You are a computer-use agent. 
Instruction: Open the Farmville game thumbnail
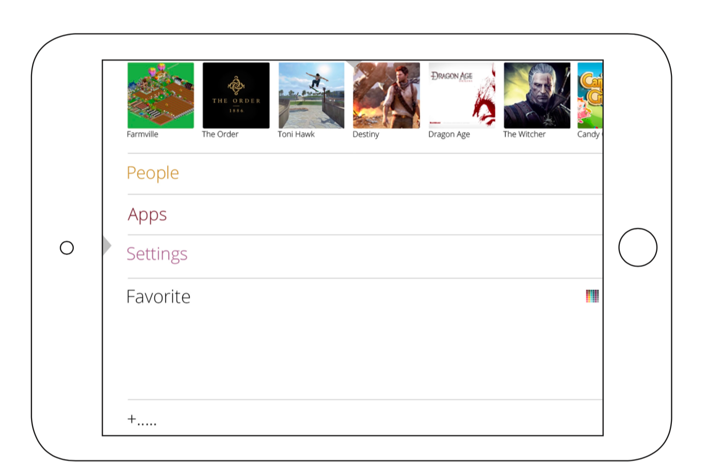point(160,95)
